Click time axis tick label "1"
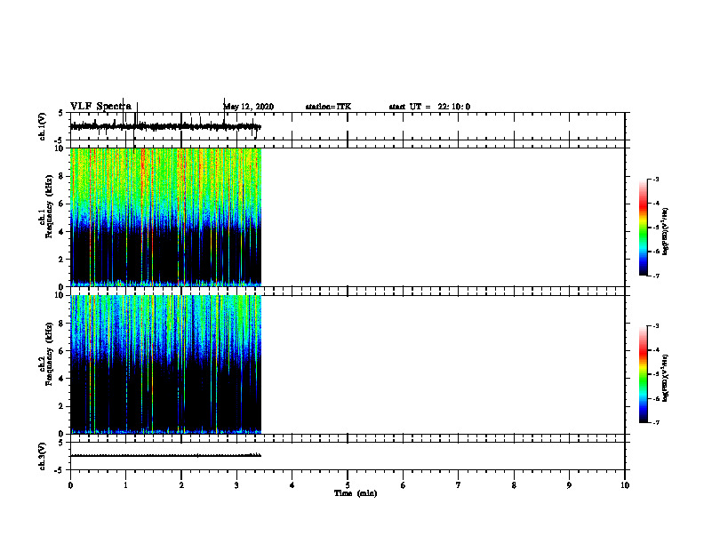This screenshot has width=704, height=544. pos(125,485)
